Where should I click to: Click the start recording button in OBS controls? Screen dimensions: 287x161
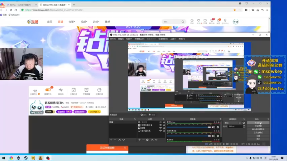tap(258, 126)
